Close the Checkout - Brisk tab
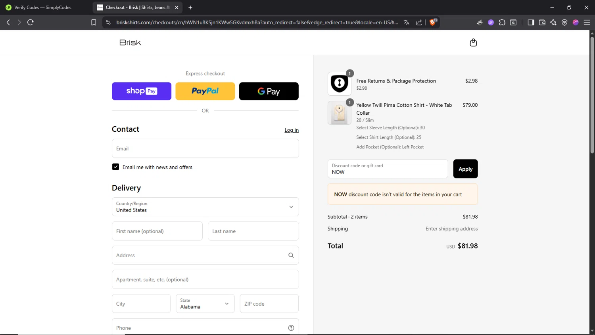The image size is (595, 335). (x=177, y=8)
